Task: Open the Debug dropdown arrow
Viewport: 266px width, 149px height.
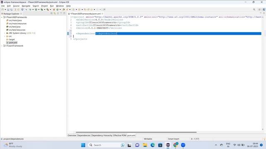Action: tap(33, 10)
